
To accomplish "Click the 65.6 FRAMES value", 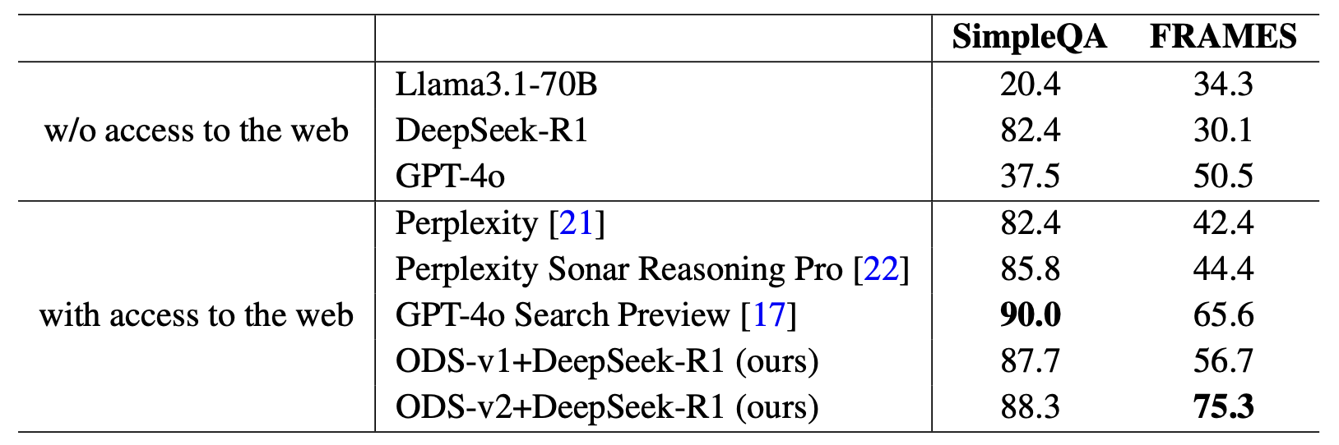I will click(x=1223, y=315).
